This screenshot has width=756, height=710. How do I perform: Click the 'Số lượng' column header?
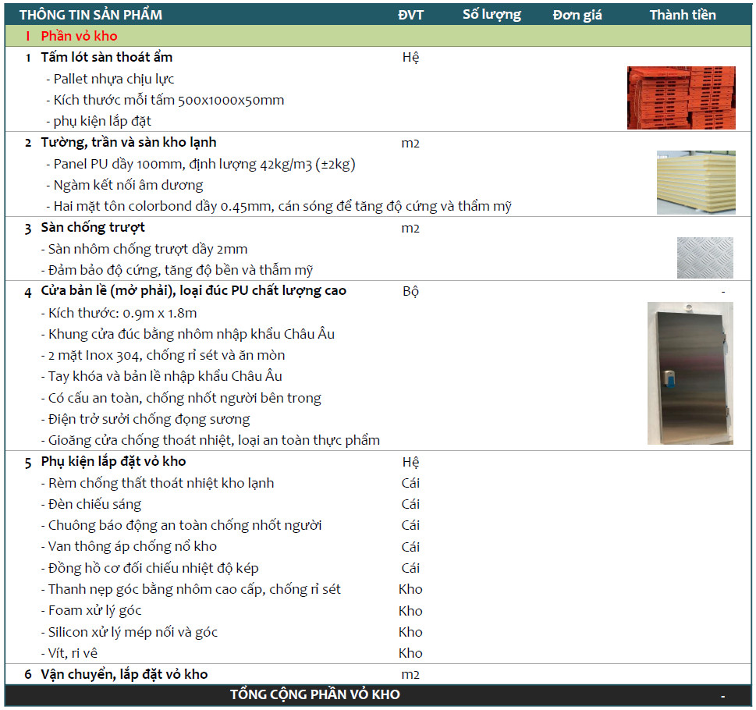click(492, 15)
